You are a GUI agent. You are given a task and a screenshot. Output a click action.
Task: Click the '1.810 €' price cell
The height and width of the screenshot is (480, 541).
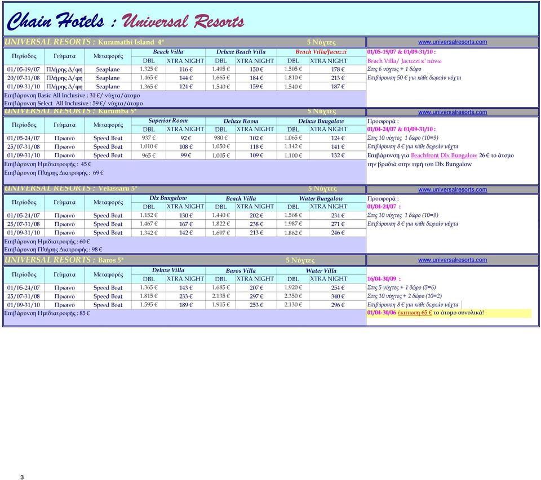click(x=293, y=78)
